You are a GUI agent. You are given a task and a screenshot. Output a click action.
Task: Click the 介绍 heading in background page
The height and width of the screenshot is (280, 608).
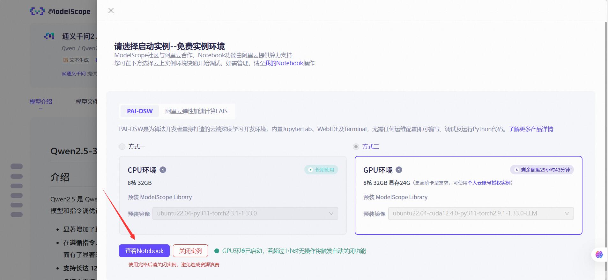pyautogui.click(x=60, y=177)
